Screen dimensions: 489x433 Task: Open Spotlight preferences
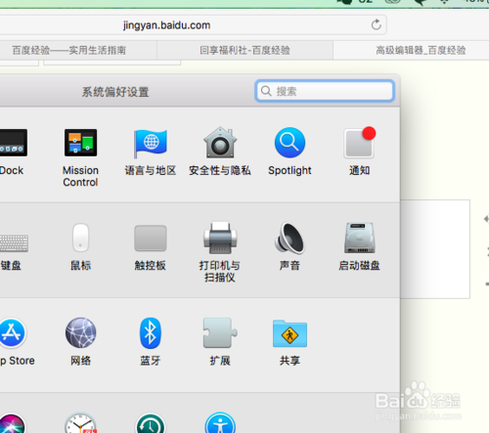pyautogui.click(x=289, y=143)
